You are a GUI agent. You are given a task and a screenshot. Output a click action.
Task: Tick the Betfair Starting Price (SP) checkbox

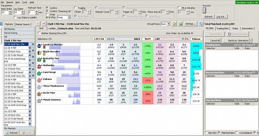tap(39, 33)
